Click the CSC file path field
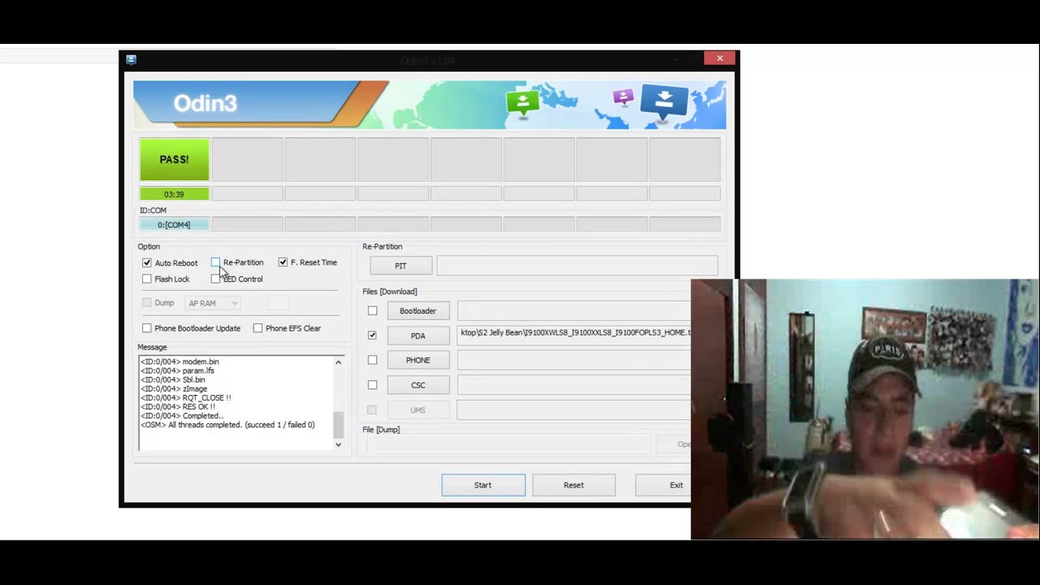 pyautogui.click(x=574, y=385)
